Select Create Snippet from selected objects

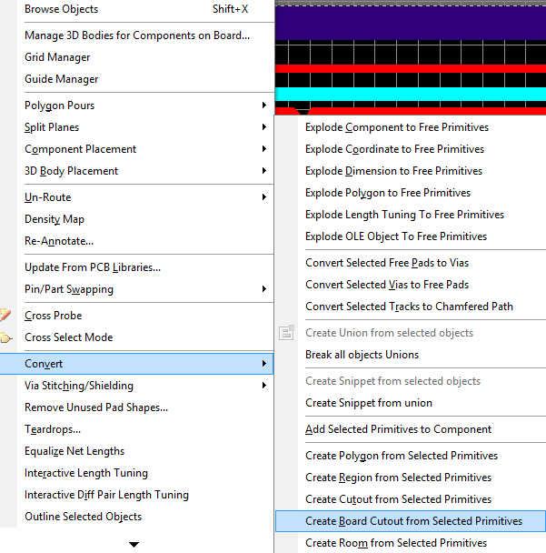click(x=411, y=381)
